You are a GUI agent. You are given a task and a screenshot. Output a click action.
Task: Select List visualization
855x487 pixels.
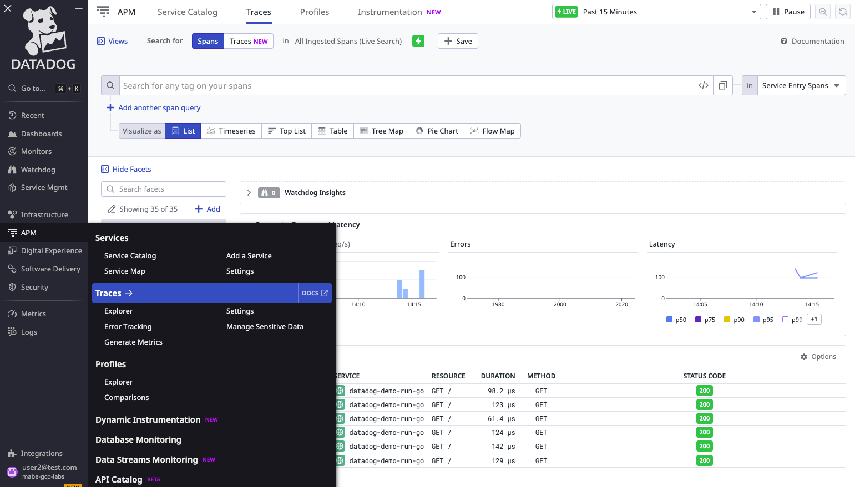pyautogui.click(x=183, y=131)
